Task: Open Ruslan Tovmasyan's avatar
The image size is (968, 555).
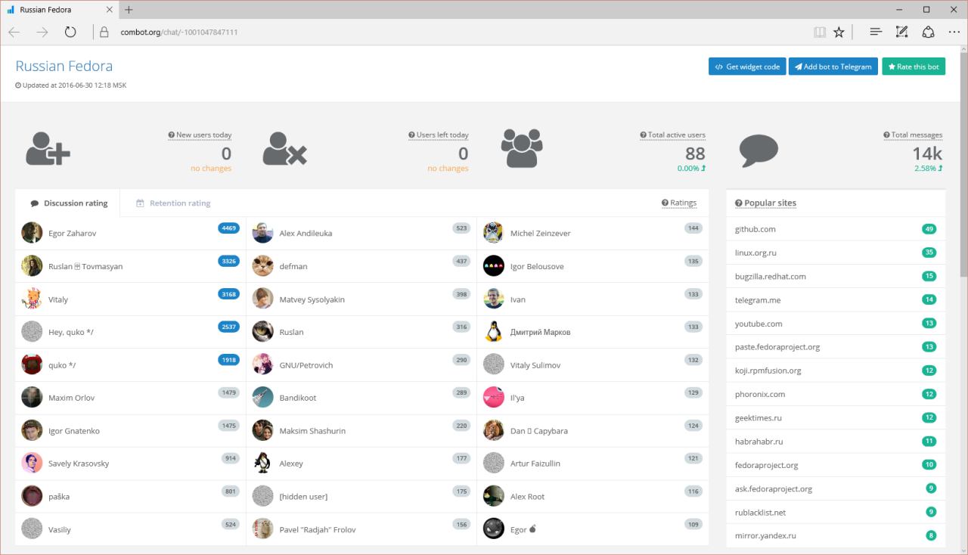Action: pyautogui.click(x=32, y=266)
